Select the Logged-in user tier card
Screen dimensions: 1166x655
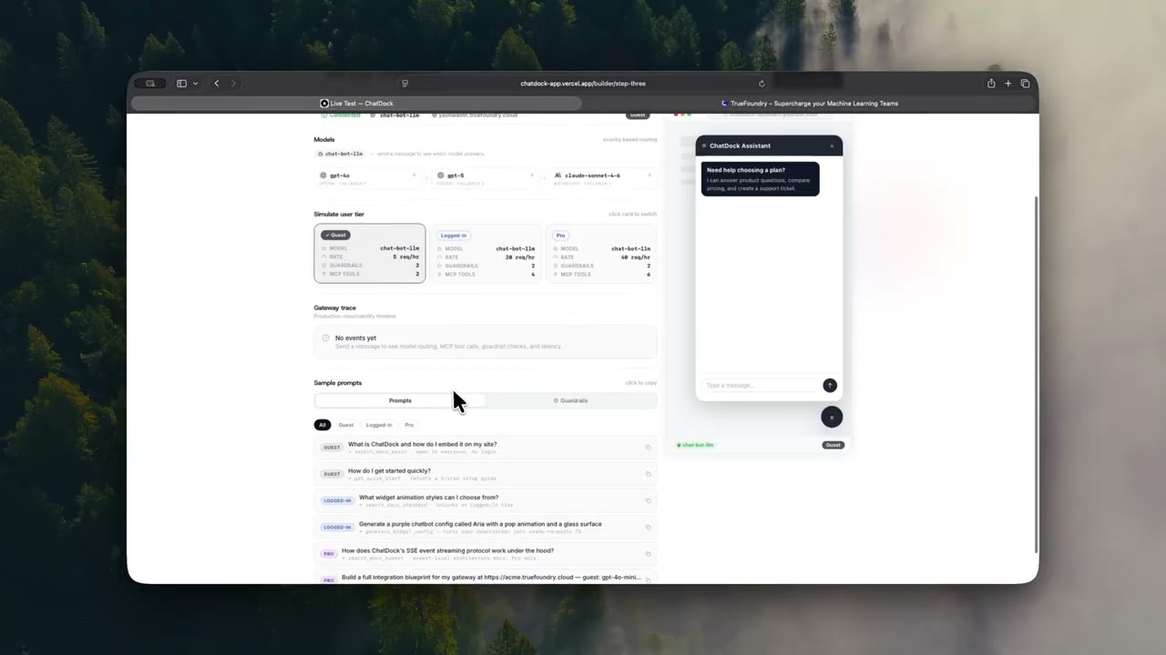[x=486, y=253]
